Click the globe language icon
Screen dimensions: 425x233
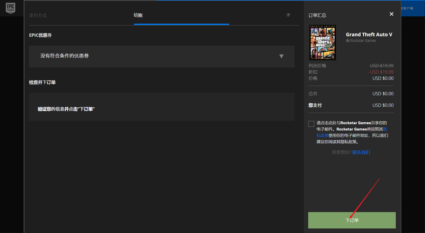click(x=288, y=15)
